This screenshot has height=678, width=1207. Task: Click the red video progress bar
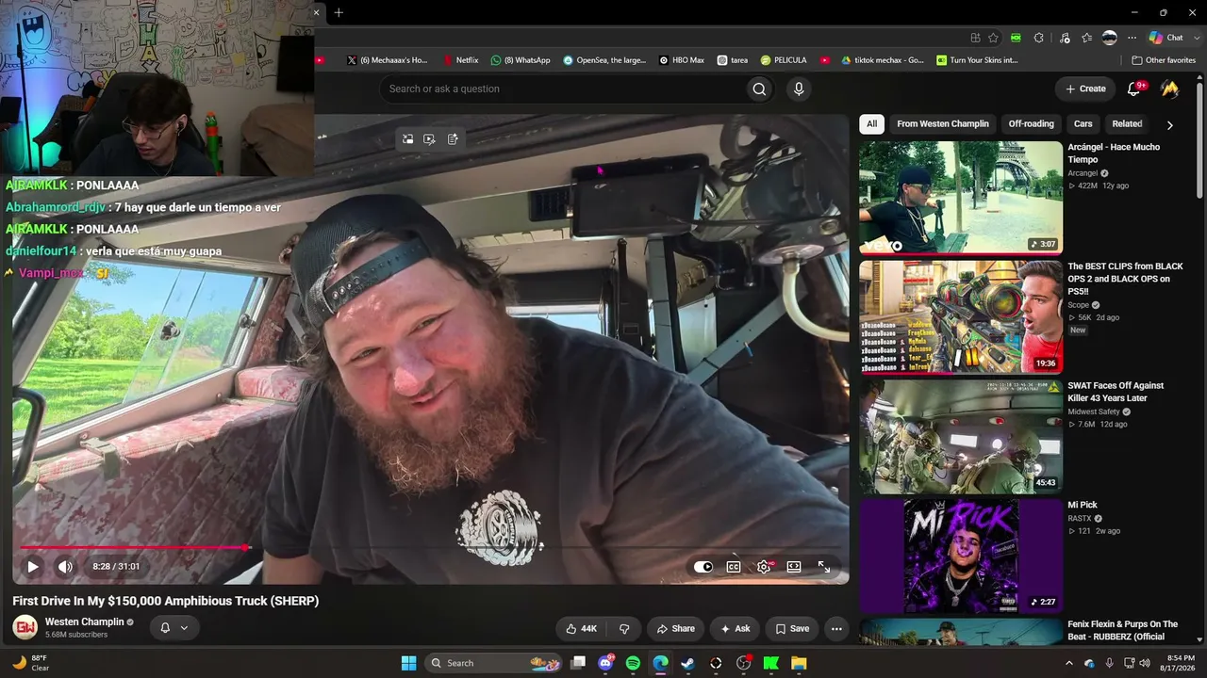133,547
